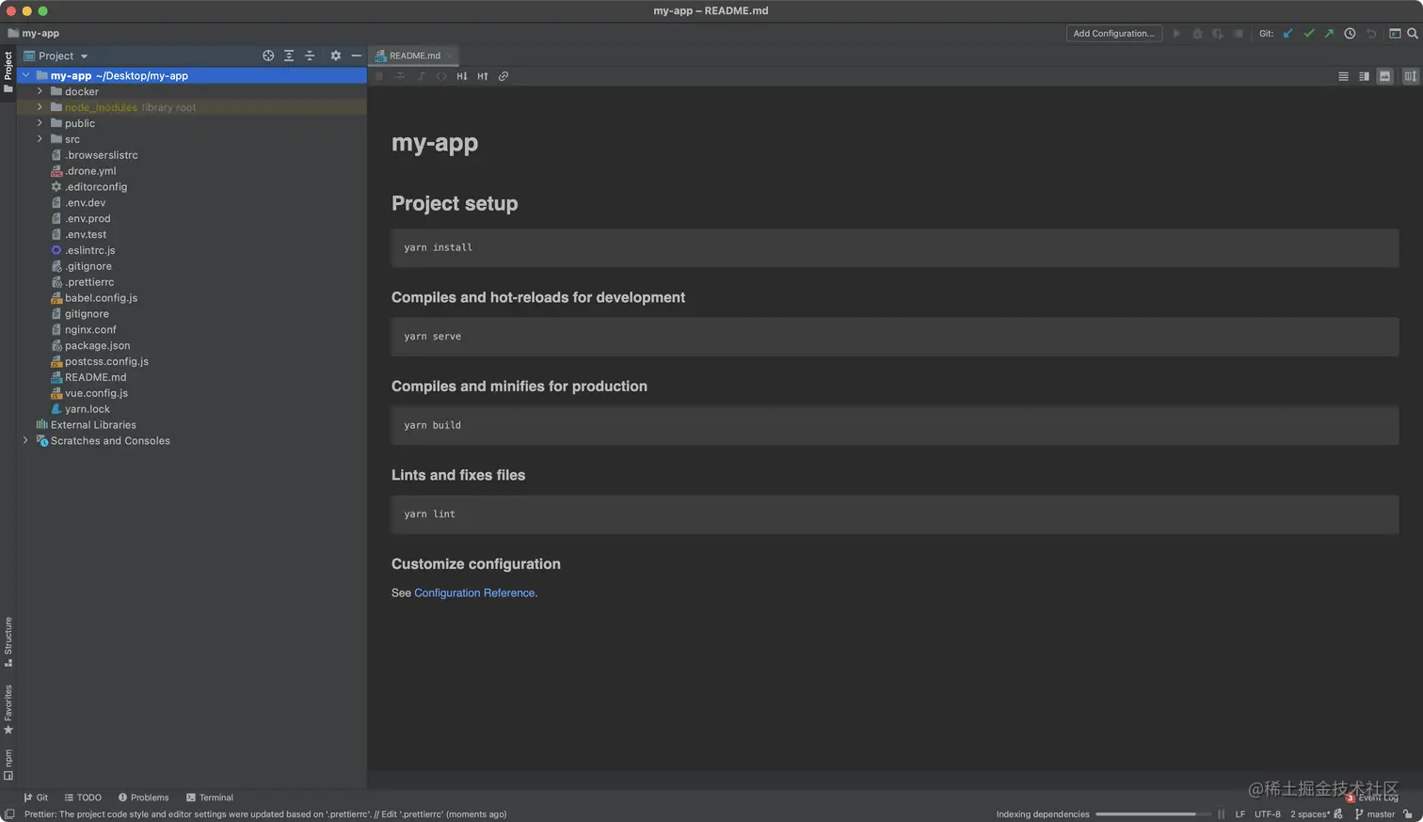This screenshot has height=822, width=1423.
Task: Click the Git Rollback undo icon
Action: [1371, 33]
